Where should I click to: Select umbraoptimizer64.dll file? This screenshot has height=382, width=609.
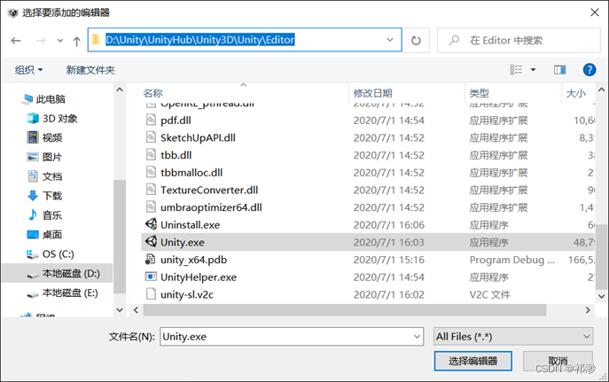[x=211, y=207]
